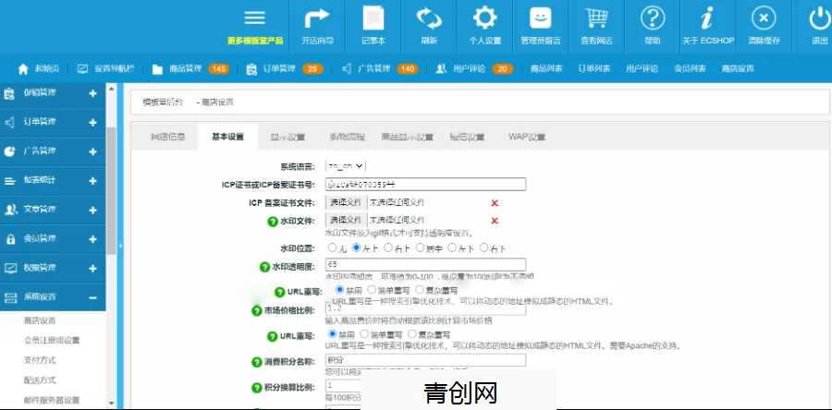Focus the 水印透明度 field showing 65

pyautogui.click(x=425, y=264)
